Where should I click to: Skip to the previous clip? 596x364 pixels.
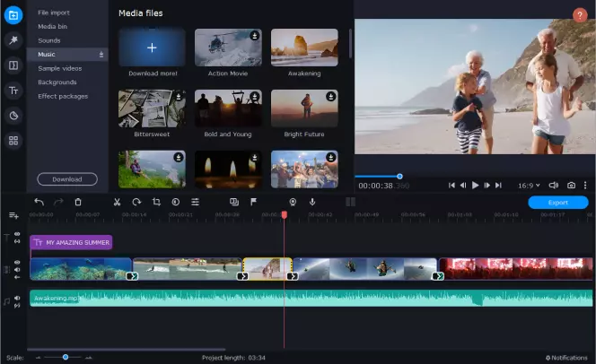click(x=451, y=186)
